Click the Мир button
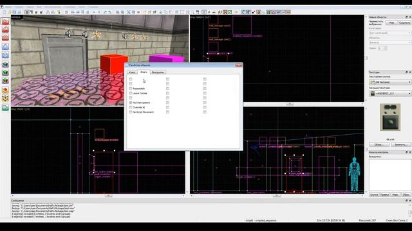 (391, 23)
